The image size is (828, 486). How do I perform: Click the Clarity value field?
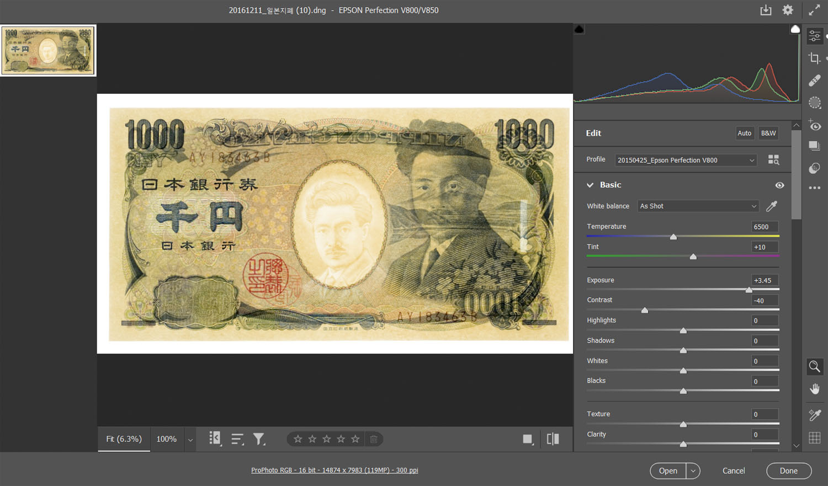point(765,435)
